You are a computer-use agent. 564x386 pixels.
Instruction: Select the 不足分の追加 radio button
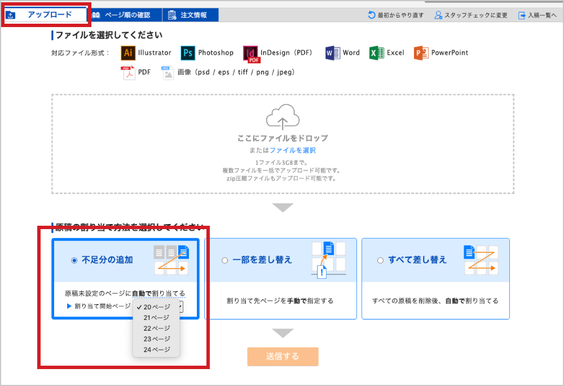click(x=74, y=260)
